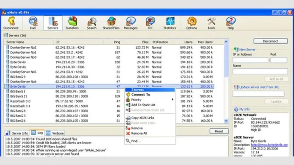Click the new server Name field

pyautogui.click(x=260, y=71)
